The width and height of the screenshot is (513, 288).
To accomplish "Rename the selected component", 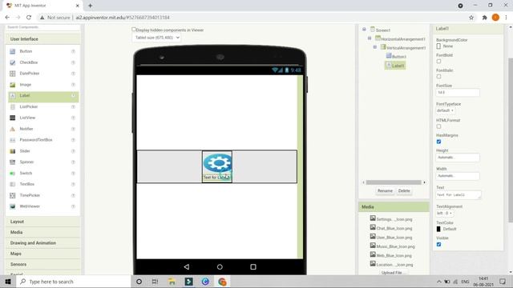I will pos(385,190).
